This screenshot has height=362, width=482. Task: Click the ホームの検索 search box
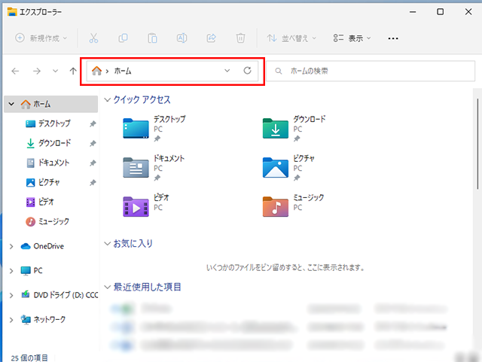click(x=371, y=71)
